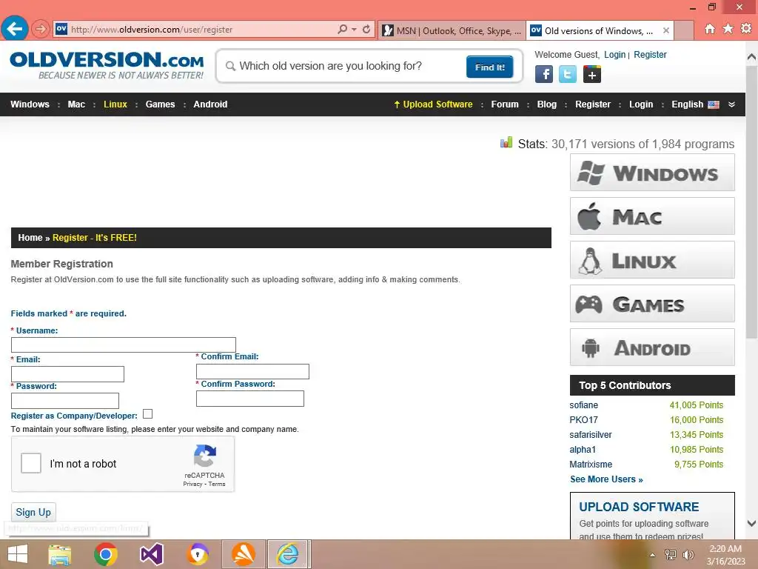
Task: Click the OLDVERSION.com logo
Action: point(107,65)
